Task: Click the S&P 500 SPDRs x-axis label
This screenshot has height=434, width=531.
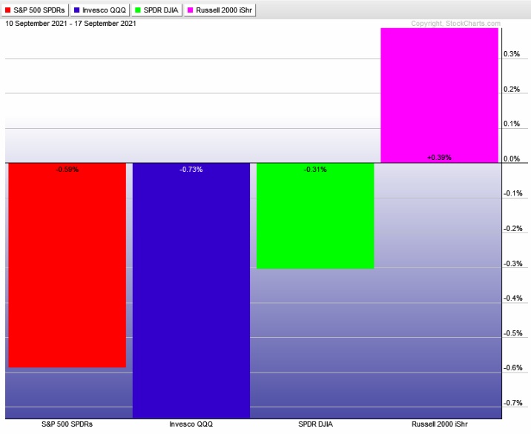Action: click(67, 424)
